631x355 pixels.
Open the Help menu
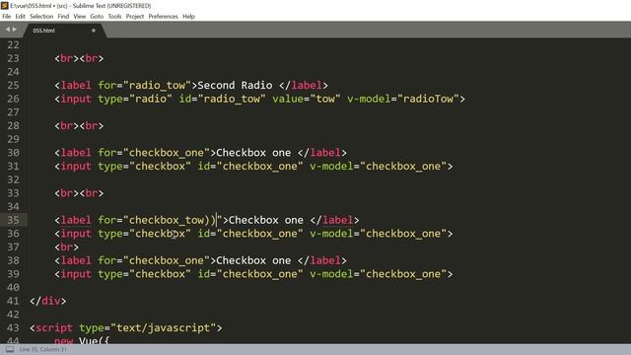188,17
